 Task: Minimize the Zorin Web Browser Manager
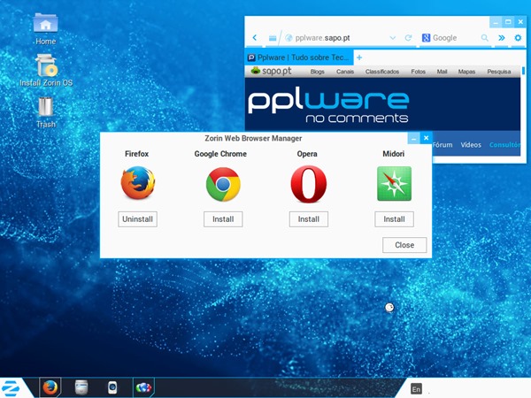(413, 138)
